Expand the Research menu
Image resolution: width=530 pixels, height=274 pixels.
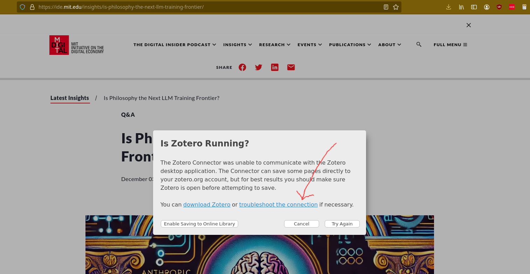(275, 45)
